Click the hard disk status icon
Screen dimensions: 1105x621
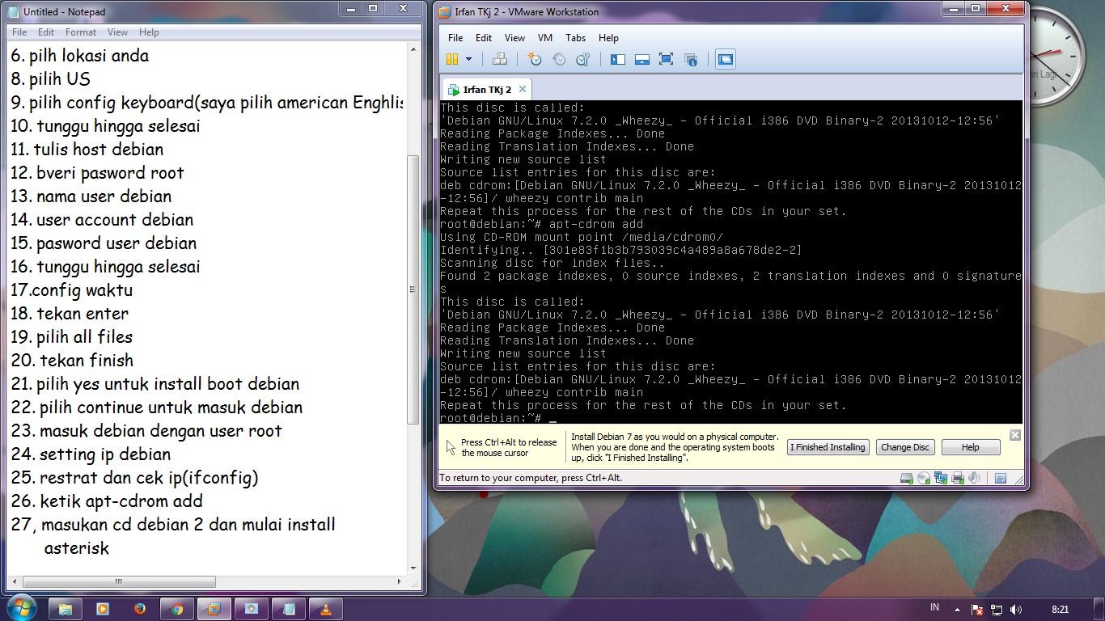click(x=906, y=478)
